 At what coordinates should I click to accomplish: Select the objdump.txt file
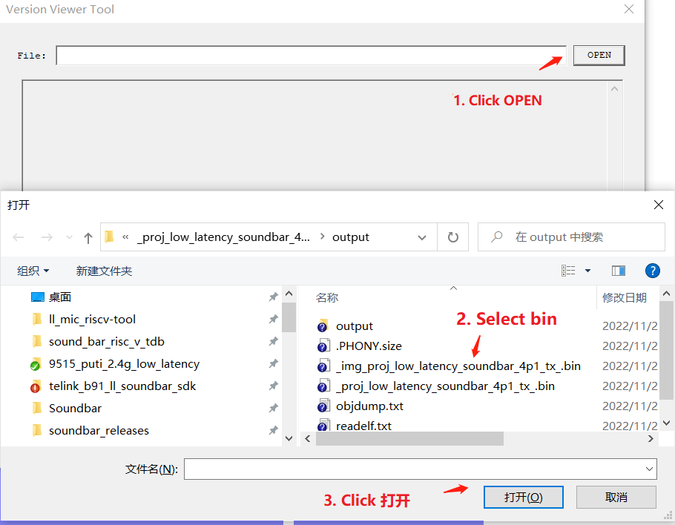pos(369,406)
